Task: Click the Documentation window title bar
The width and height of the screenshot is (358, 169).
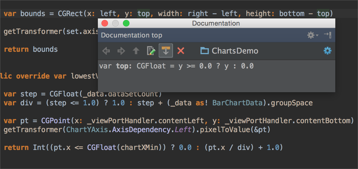Action: pyautogui.click(x=216, y=23)
